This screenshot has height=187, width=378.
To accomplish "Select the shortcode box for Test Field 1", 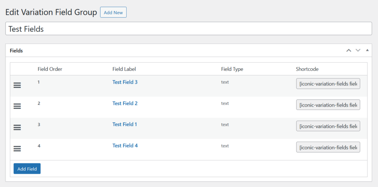I will click(328, 126).
